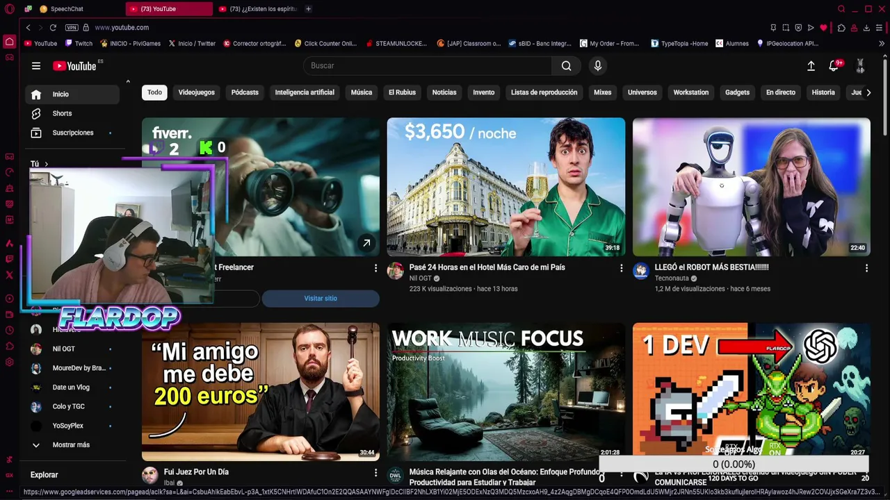Screen dimensions: 890x500
Task: Open the INICIO - PiviGames bookmark
Action: point(130,43)
